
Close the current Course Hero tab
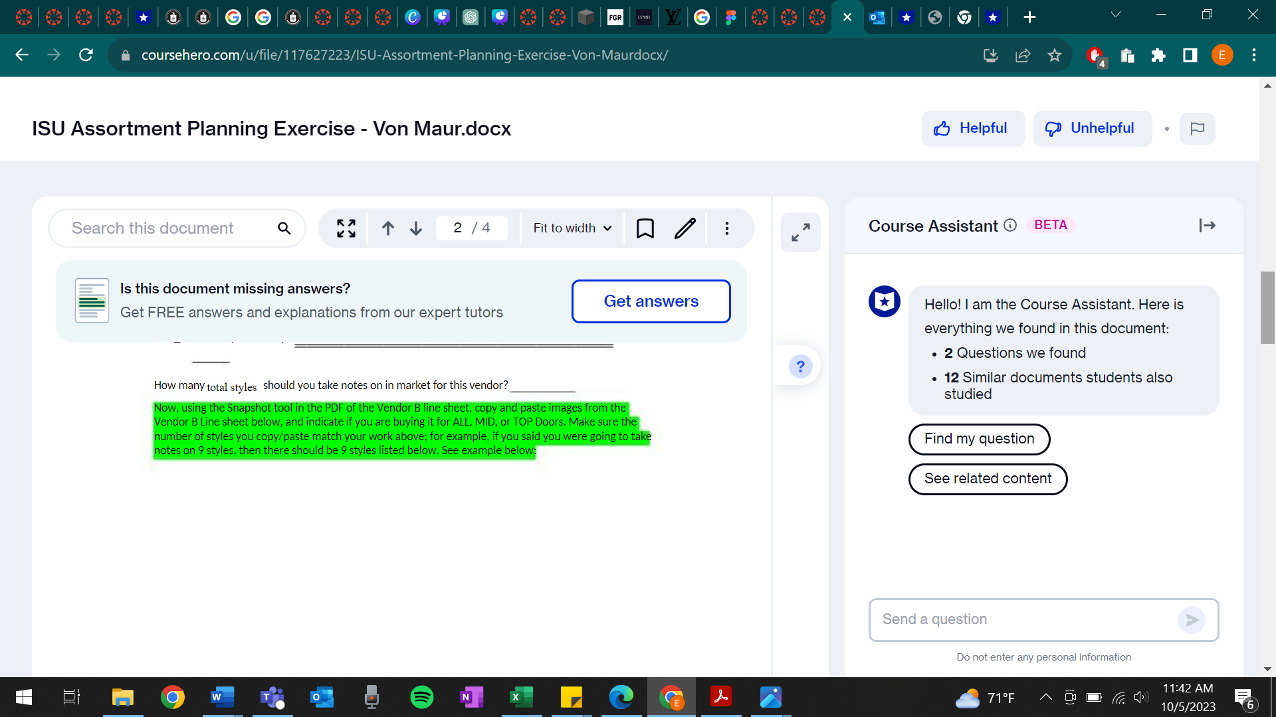847,17
